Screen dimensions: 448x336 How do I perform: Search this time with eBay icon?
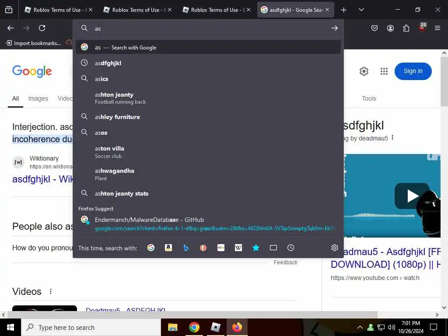coord(221,248)
